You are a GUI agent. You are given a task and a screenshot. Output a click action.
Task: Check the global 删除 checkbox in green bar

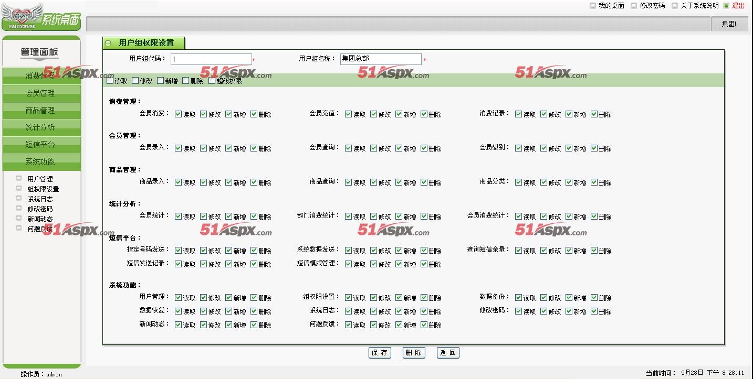pos(186,80)
